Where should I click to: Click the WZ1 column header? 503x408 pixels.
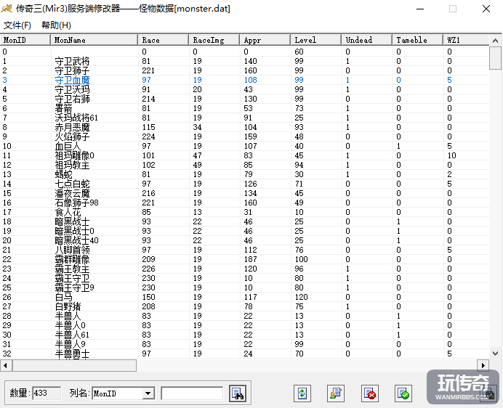coord(466,40)
